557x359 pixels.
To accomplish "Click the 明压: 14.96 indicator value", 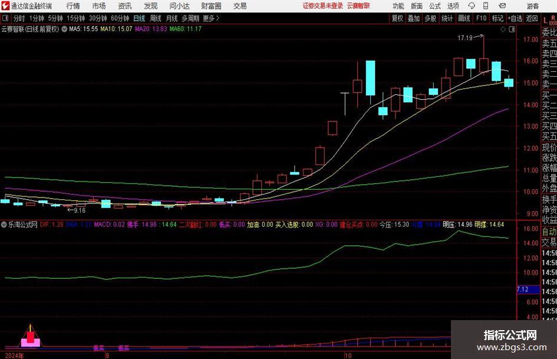I will pyautogui.click(x=457, y=224).
